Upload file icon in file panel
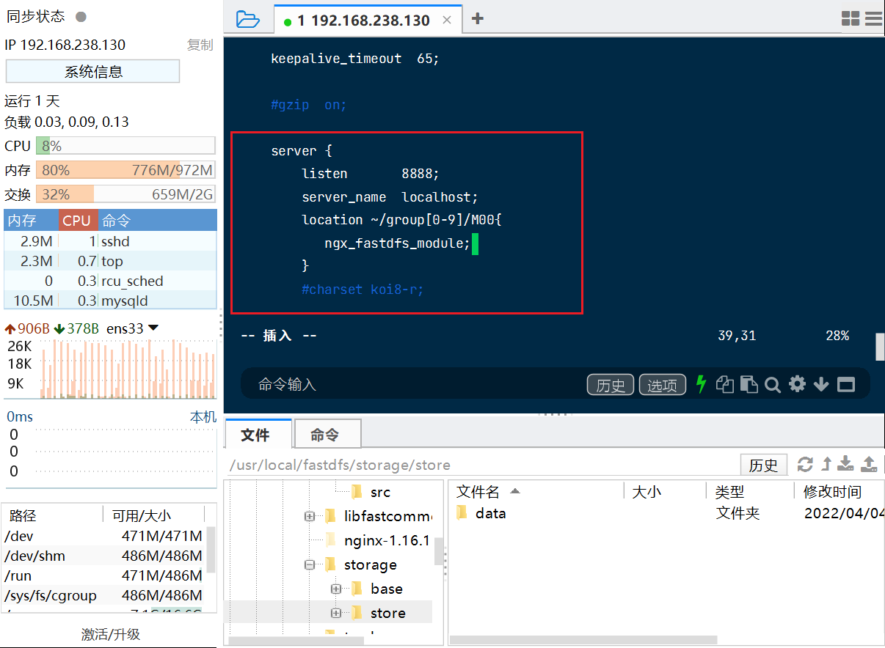Screen dimensions: 885x648 (x=869, y=464)
